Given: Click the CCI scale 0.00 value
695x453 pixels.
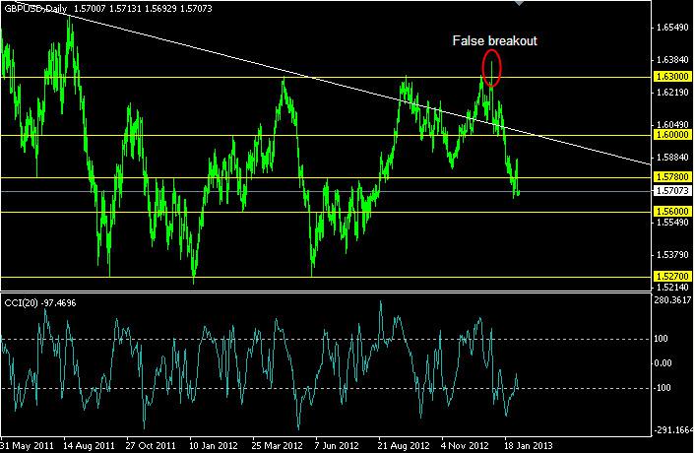Looking at the screenshot, I should click(663, 363).
